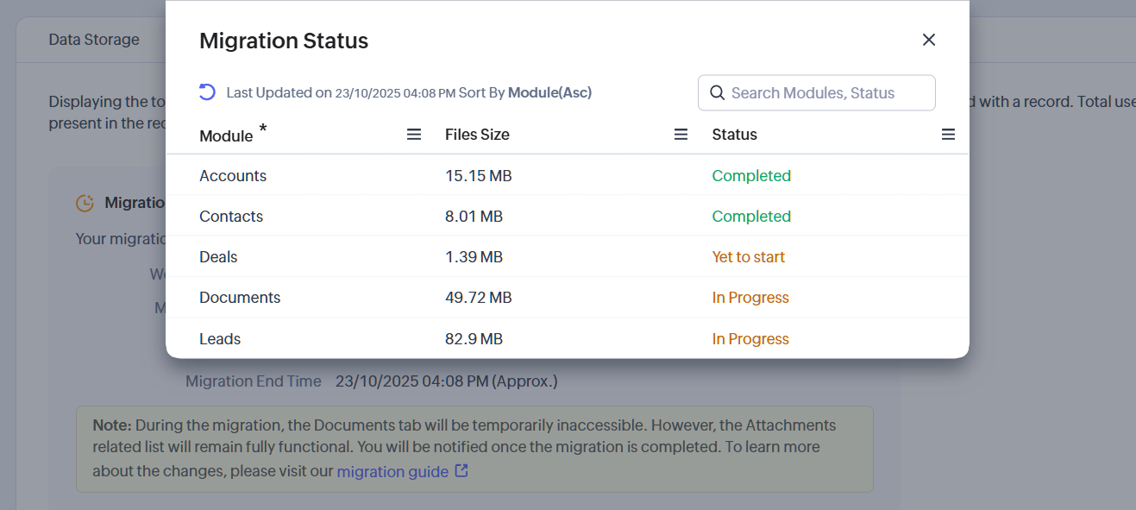
Task: Select the Contacts module row
Action: 231,217
